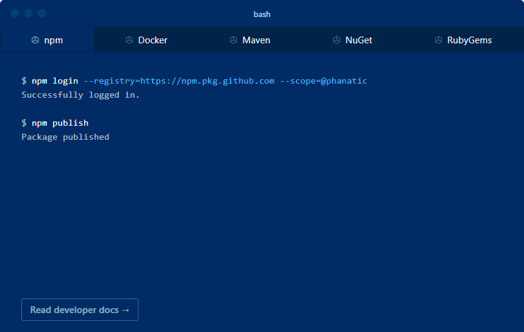Click the npm publish command
The width and height of the screenshot is (524, 332).
pyautogui.click(x=60, y=123)
